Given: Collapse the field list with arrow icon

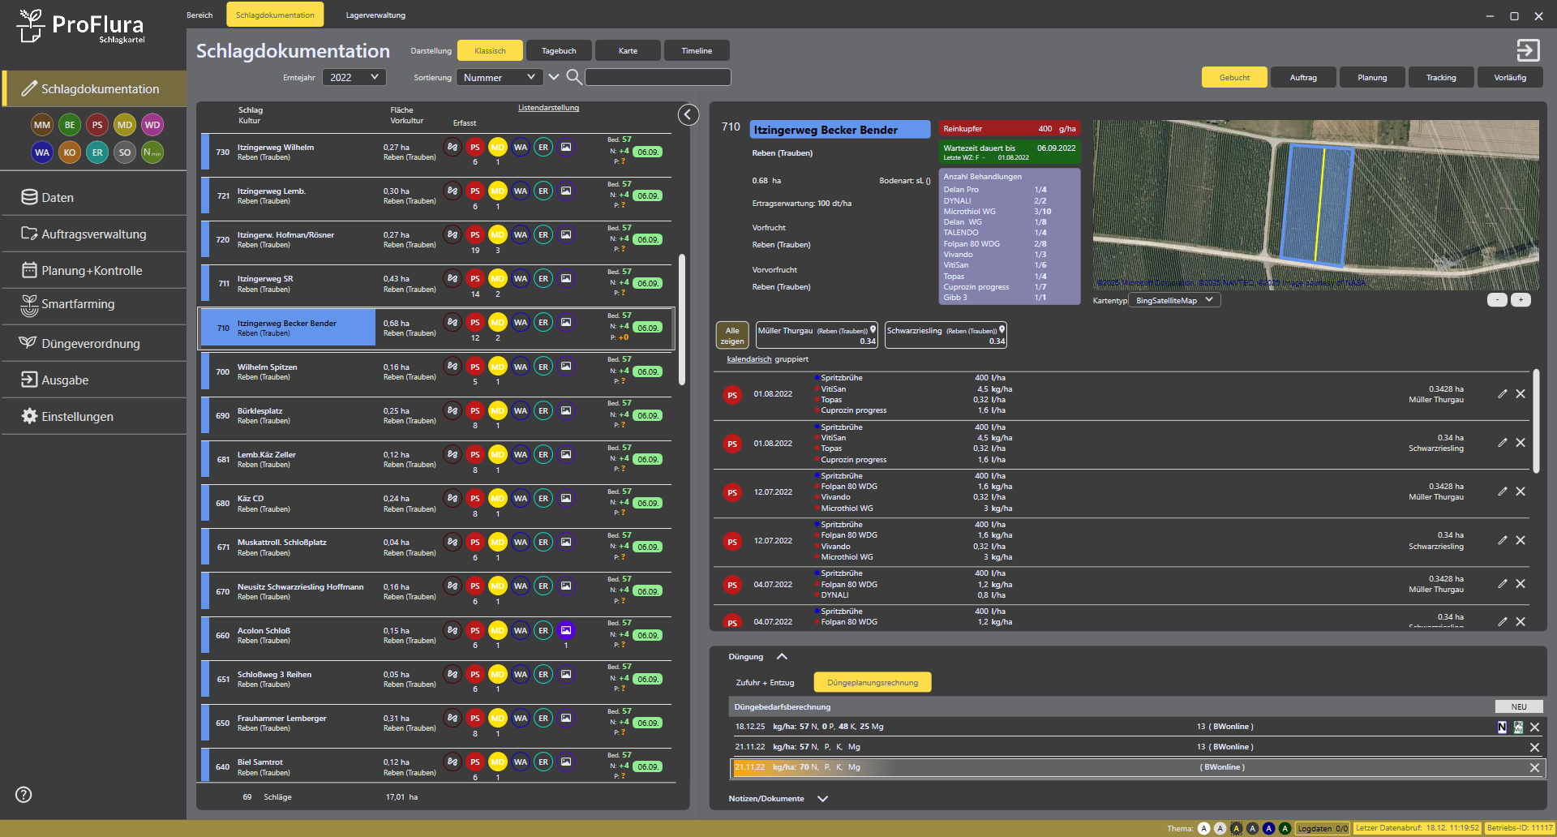Looking at the screenshot, I should coord(688,115).
